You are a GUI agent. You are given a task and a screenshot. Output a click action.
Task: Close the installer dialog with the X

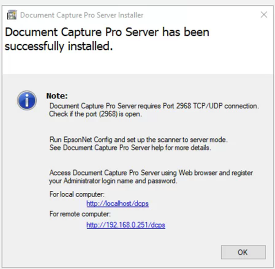point(264,15)
